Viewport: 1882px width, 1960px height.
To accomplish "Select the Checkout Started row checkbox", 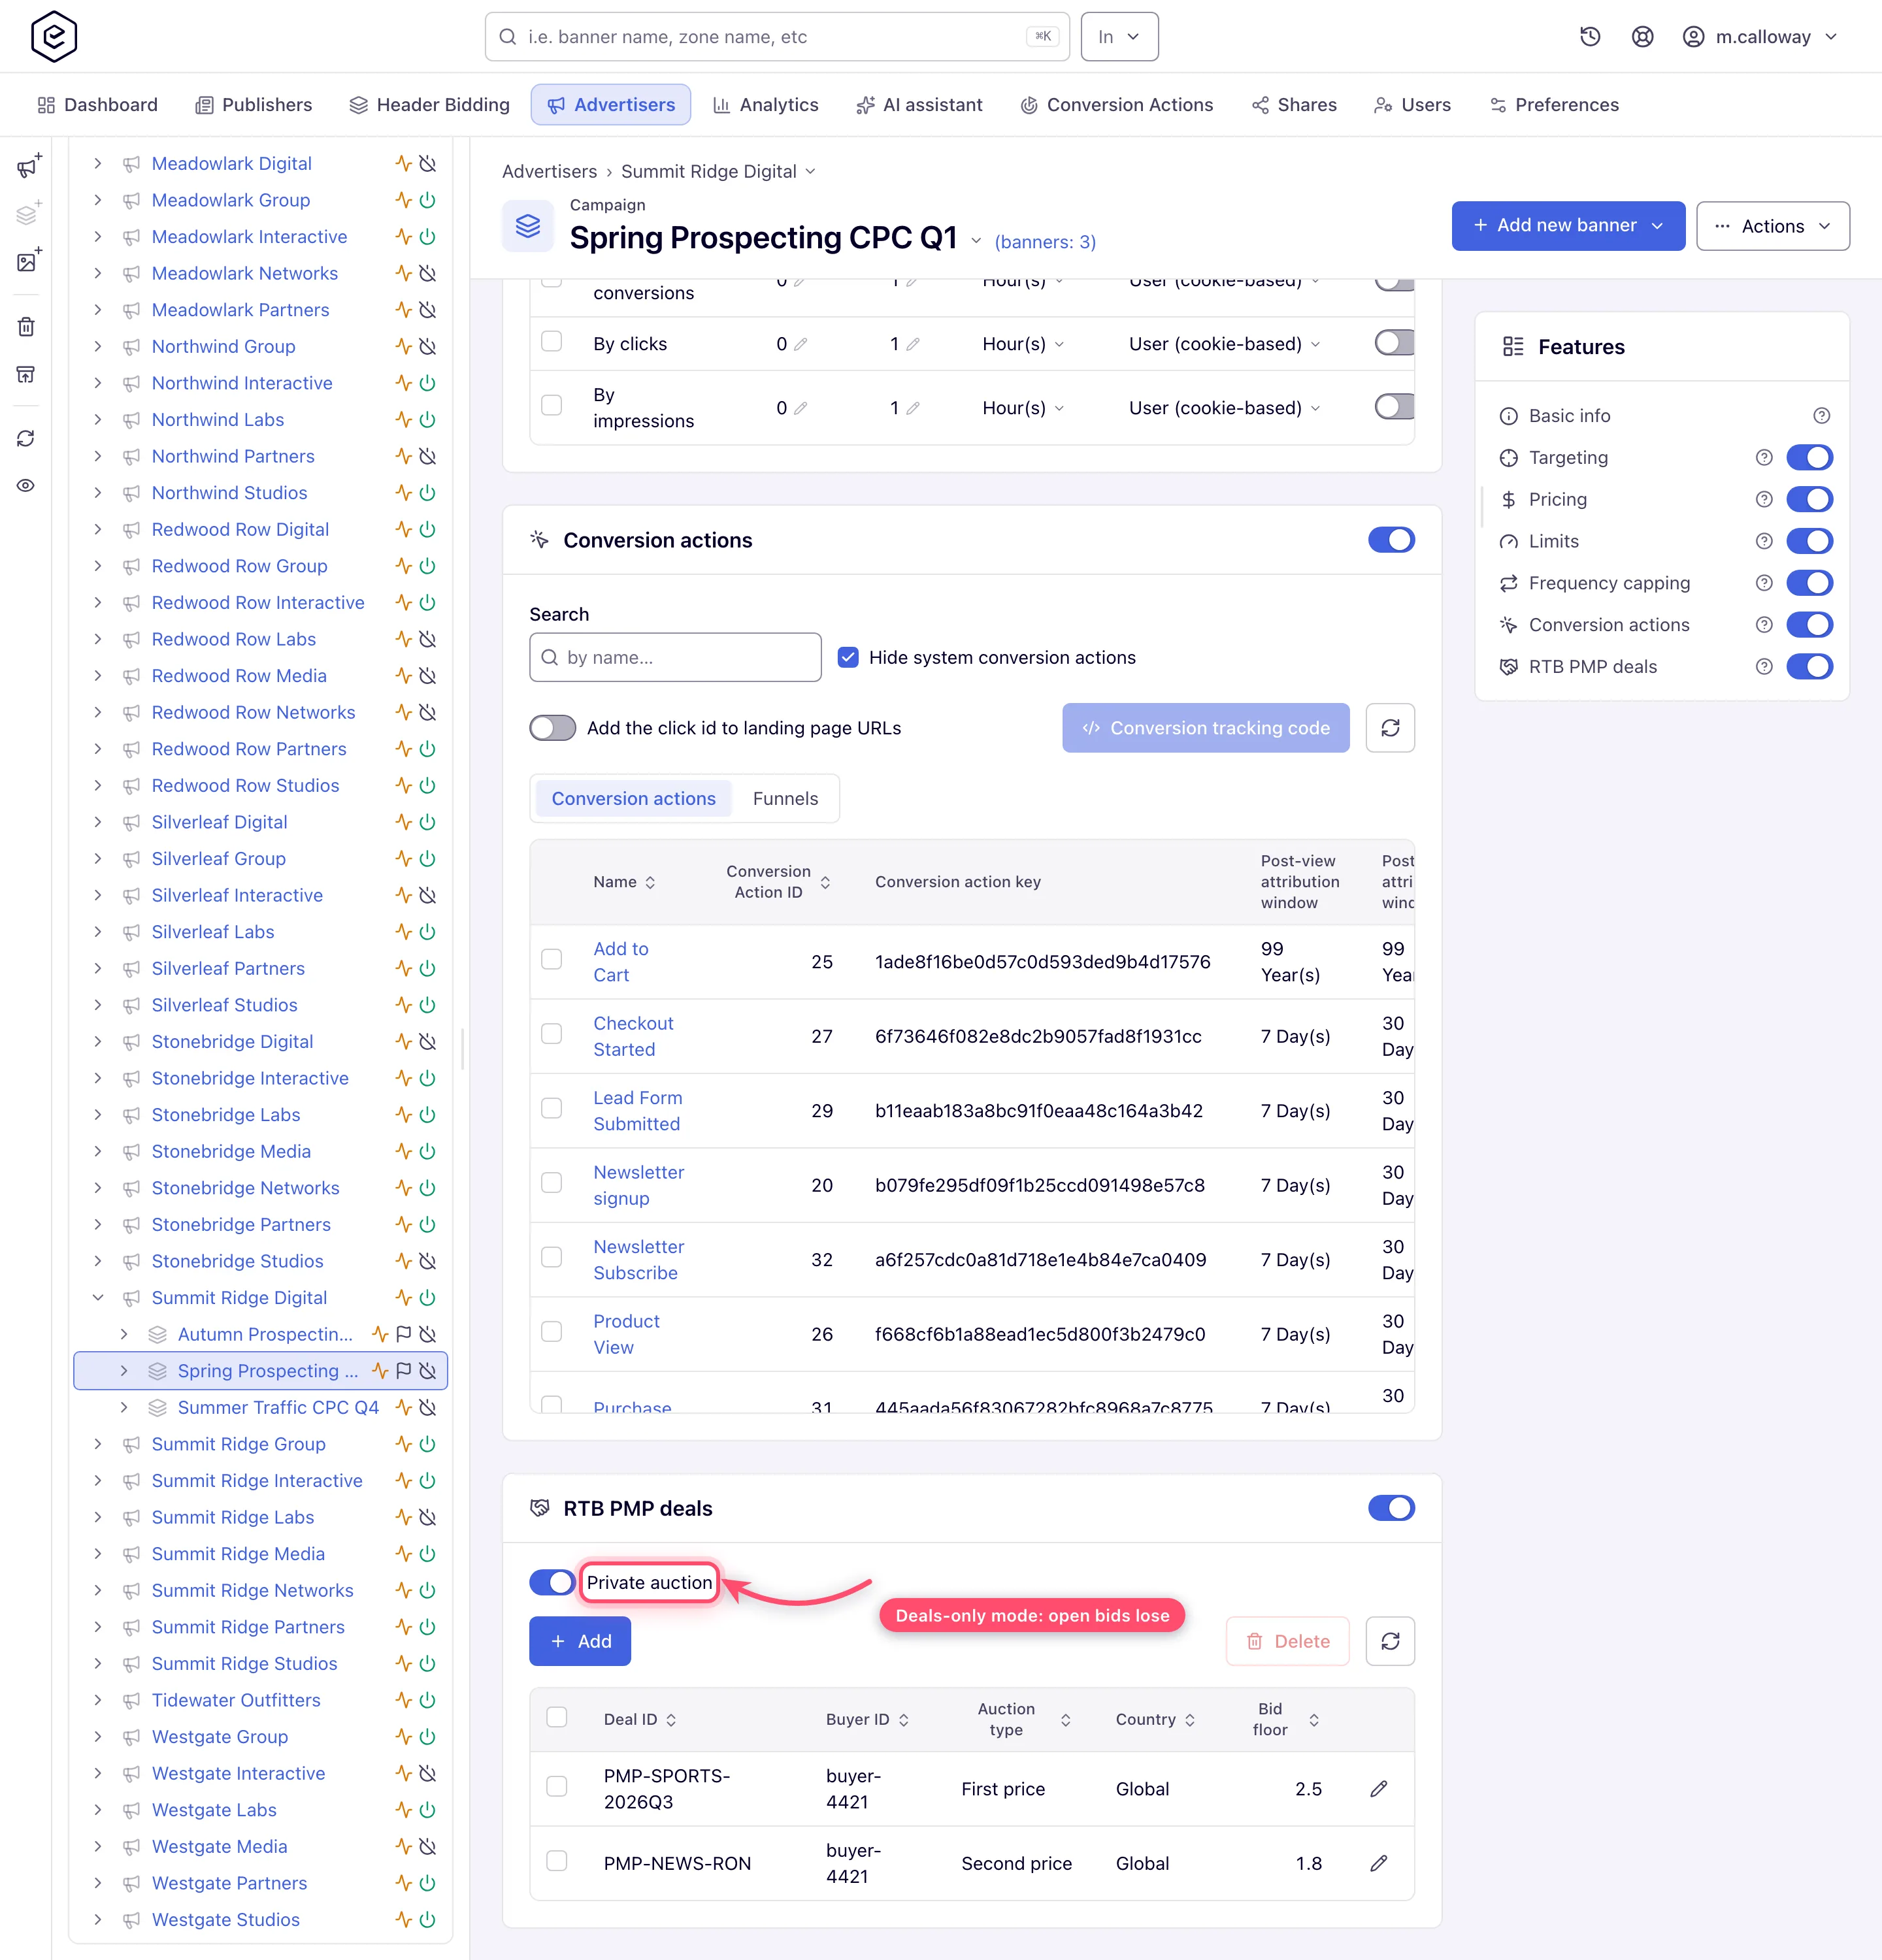I will (552, 1034).
